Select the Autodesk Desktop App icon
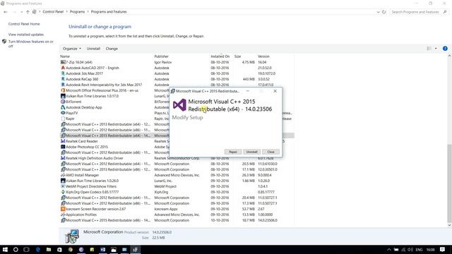Screen dimensions: 452x254 pyautogui.click(x=63, y=107)
